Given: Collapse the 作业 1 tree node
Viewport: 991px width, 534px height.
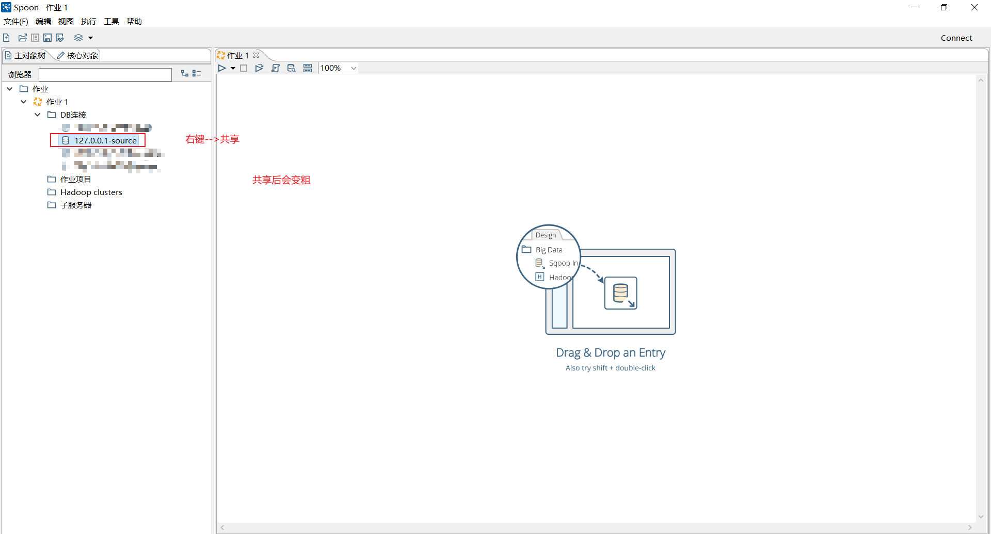Looking at the screenshot, I should [x=24, y=102].
